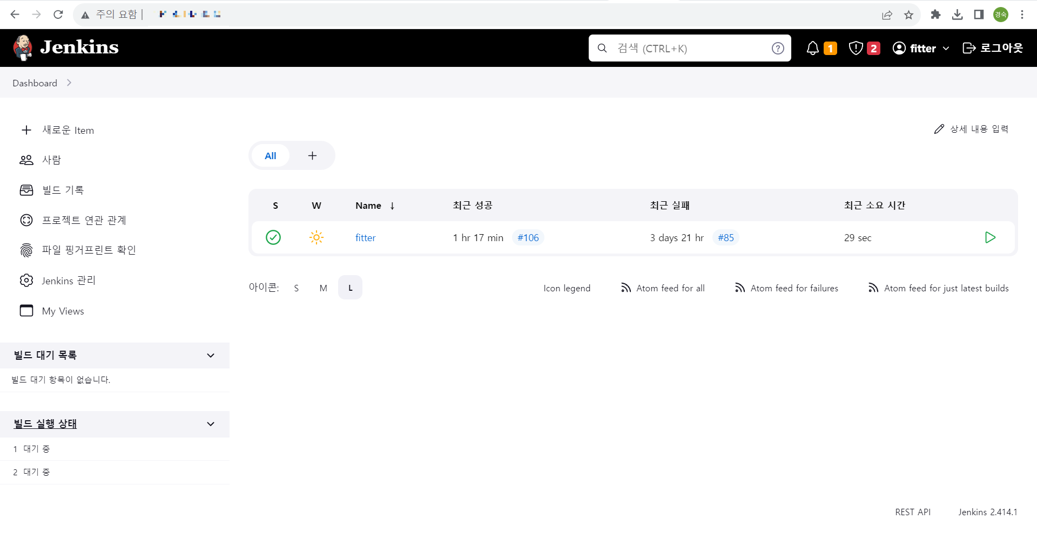This screenshot has width=1037, height=533.
Task: Select the All view tab
Action: click(271, 156)
